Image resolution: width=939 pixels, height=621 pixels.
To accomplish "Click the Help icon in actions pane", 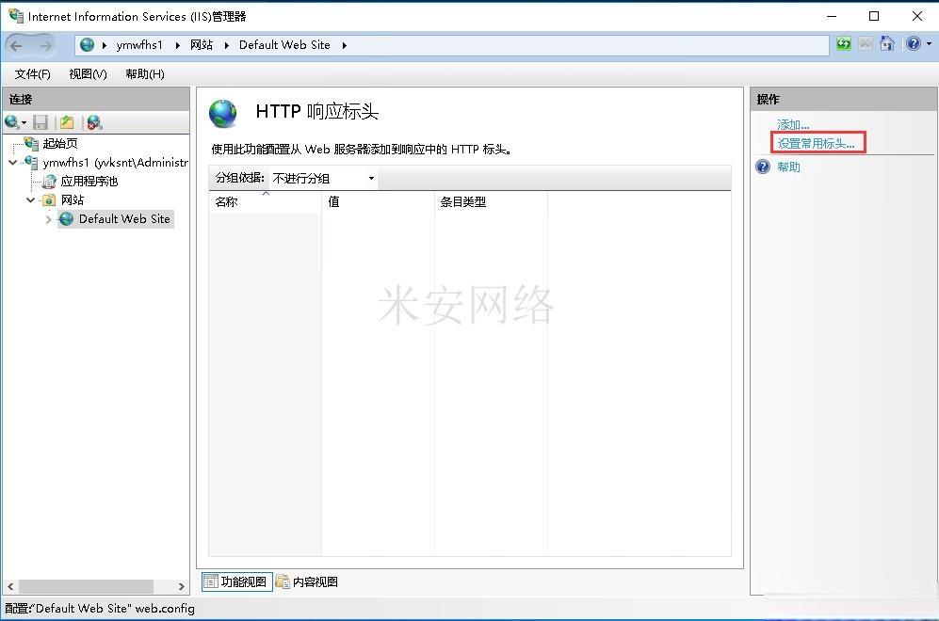I will pos(763,167).
